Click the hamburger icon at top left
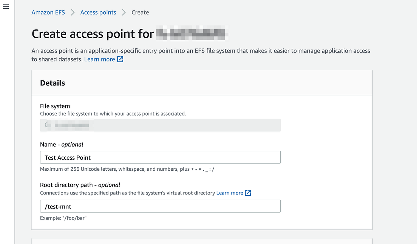The image size is (417, 244). tap(6, 6)
